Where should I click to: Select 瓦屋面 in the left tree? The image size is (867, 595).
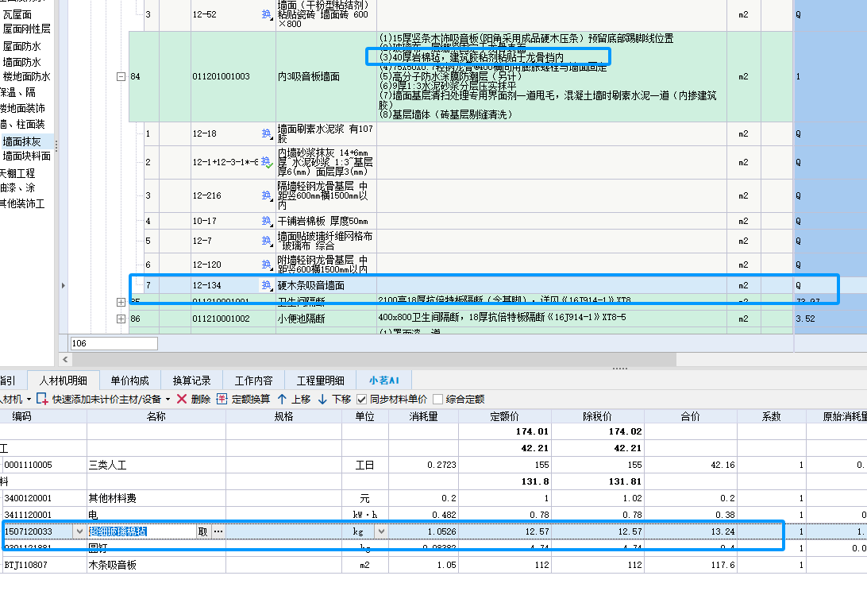[17, 15]
